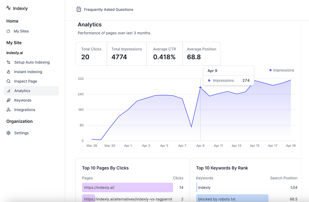
Task: Open My Sites in sidebar
Action: (21, 31)
